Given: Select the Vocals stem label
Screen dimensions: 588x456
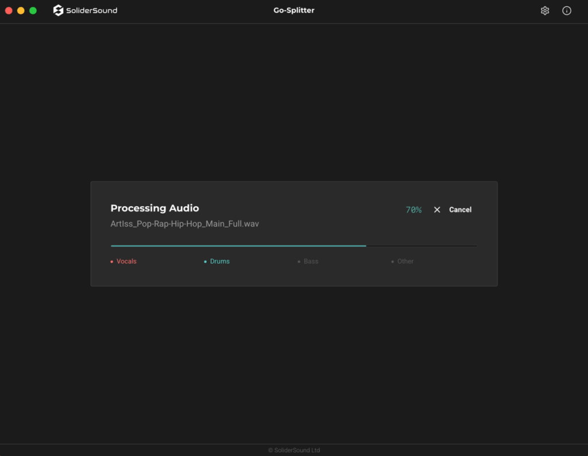Looking at the screenshot, I should coord(126,262).
